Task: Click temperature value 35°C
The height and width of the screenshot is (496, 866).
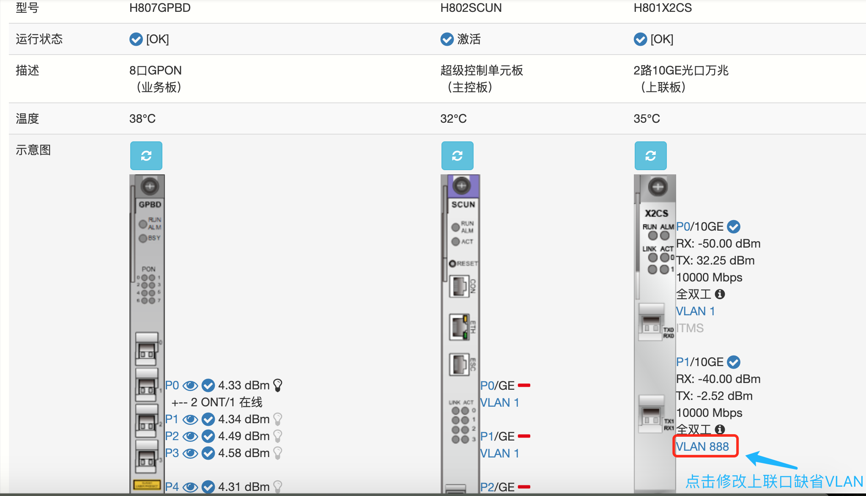Action: (647, 118)
